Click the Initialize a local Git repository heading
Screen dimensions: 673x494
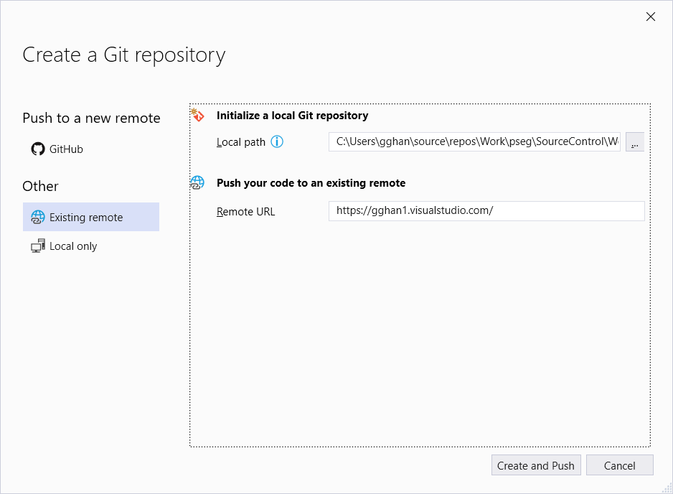tap(292, 116)
